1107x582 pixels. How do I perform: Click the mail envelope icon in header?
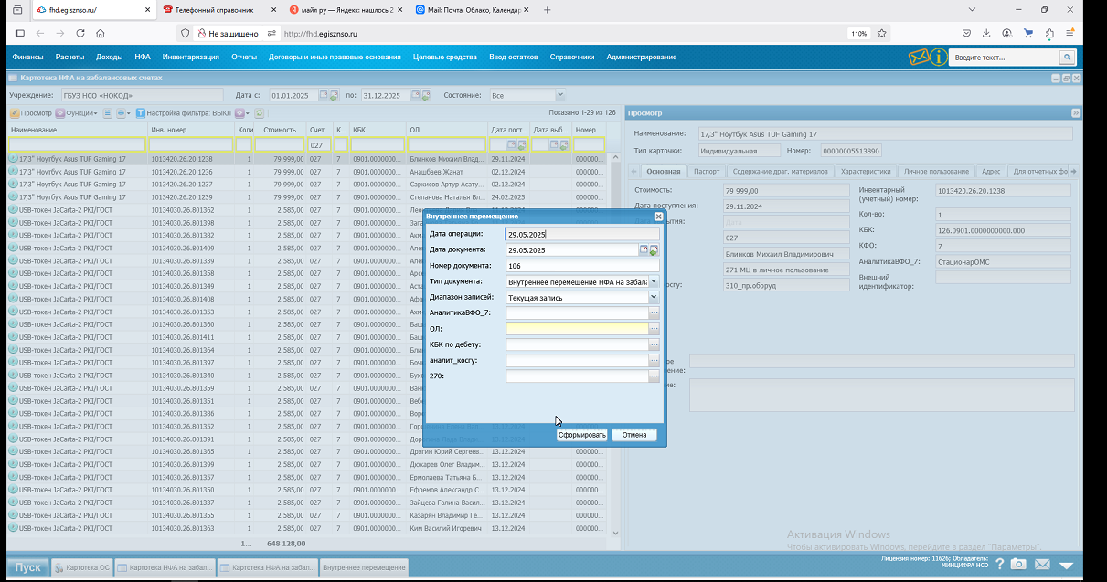919,57
